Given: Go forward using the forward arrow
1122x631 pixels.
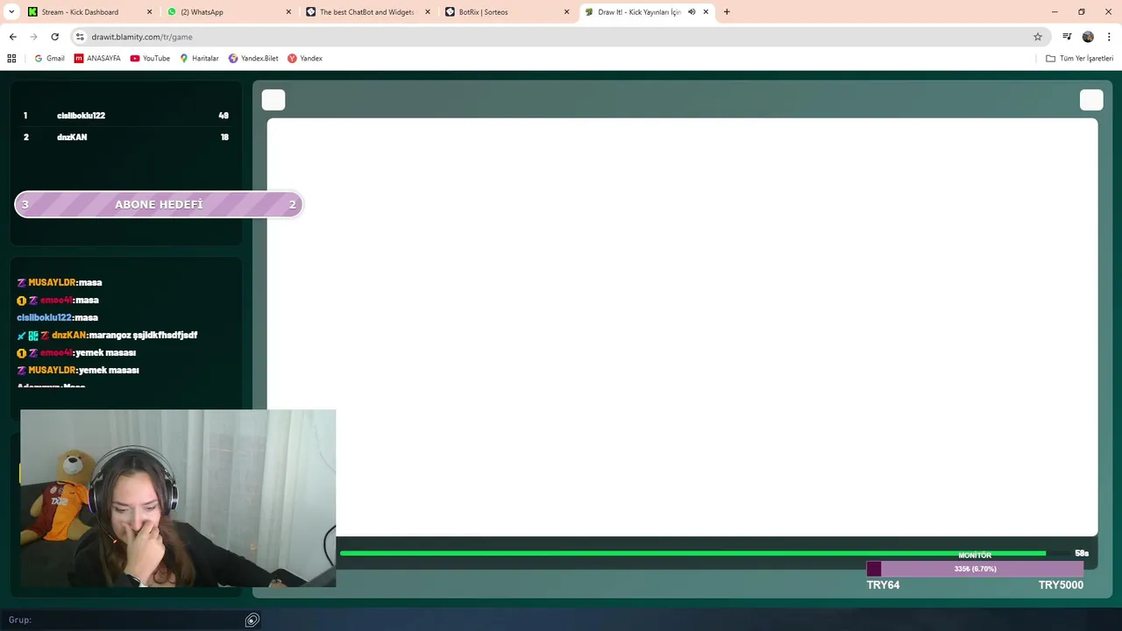Looking at the screenshot, I should pos(33,37).
